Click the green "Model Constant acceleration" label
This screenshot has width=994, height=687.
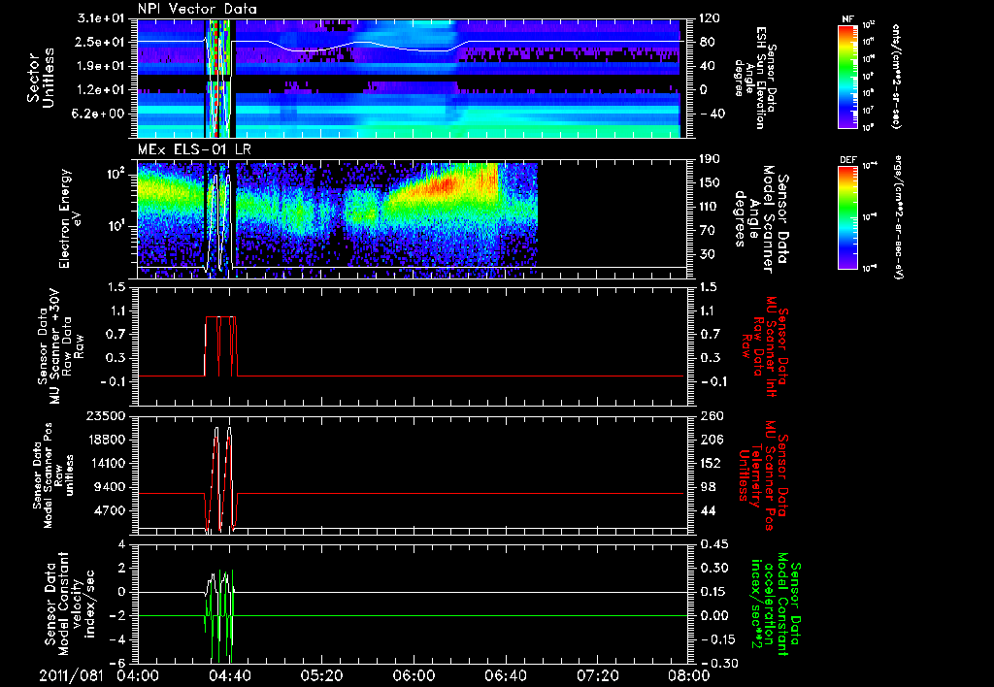pyautogui.click(x=776, y=604)
